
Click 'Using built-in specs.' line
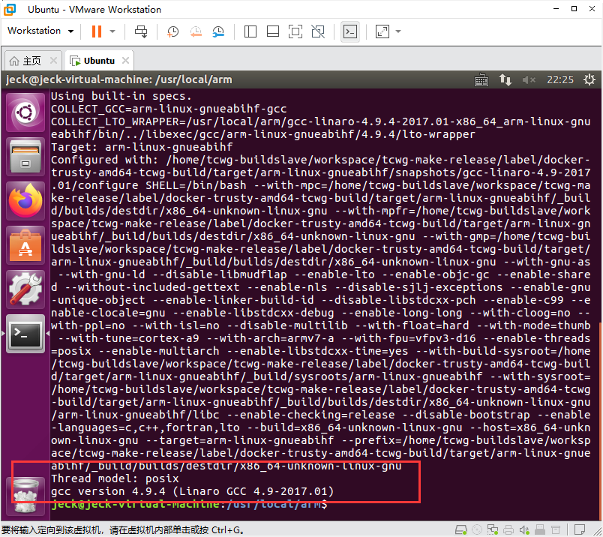pos(121,96)
